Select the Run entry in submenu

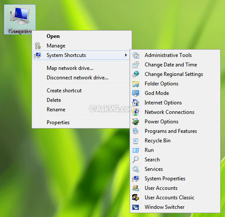(x=175, y=150)
